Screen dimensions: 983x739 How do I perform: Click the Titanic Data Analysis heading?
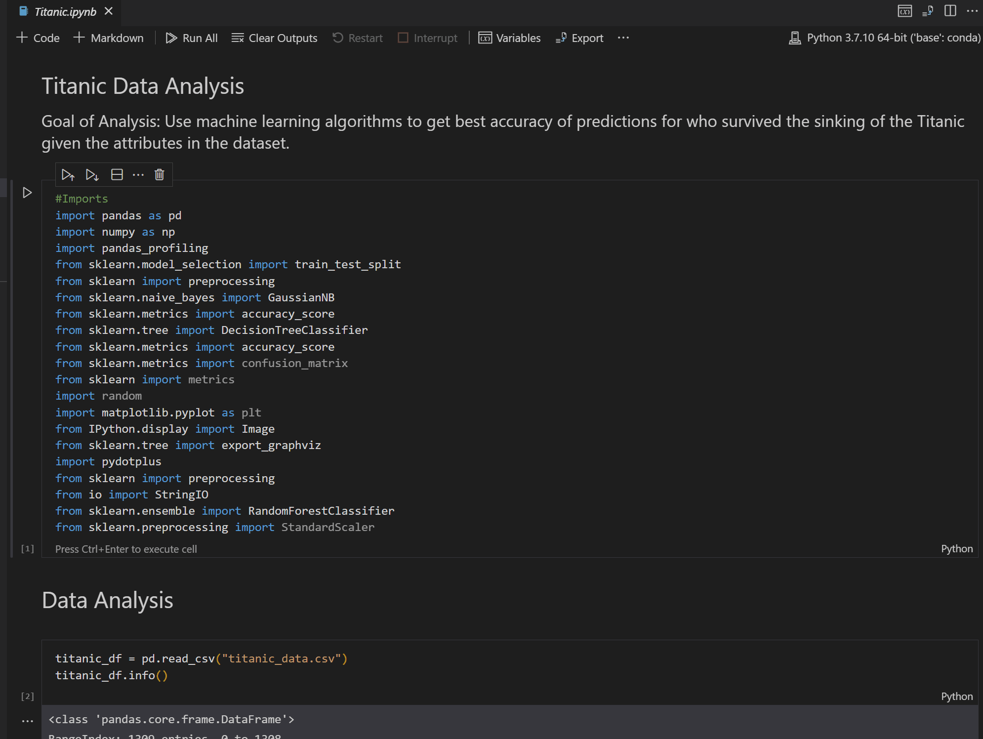(143, 86)
